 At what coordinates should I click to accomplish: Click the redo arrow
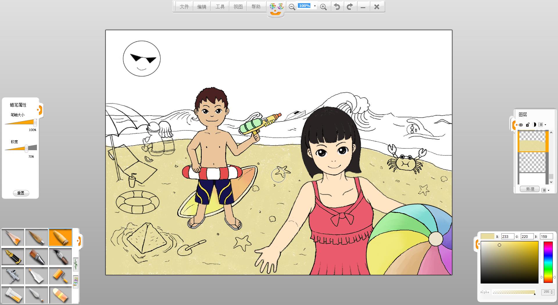(x=350, y=7)
